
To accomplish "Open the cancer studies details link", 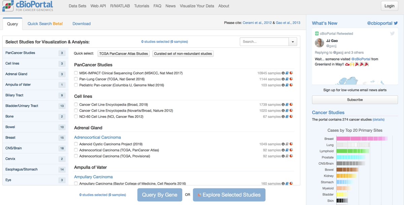I will (x=378, y=119).
